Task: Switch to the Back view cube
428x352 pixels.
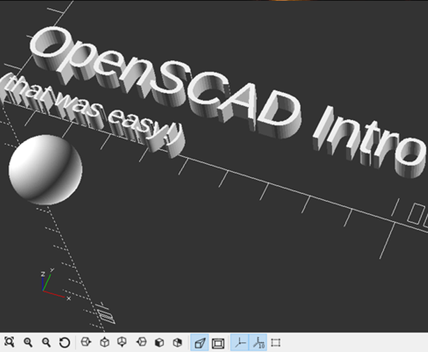Action: [178, 342]
